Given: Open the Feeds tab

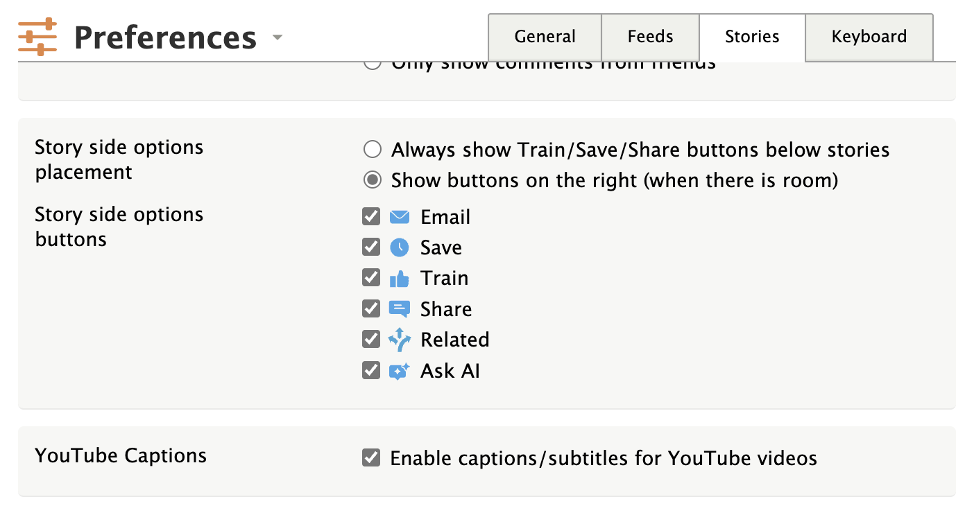Looking at the screenshot, I should coord(650,37).
